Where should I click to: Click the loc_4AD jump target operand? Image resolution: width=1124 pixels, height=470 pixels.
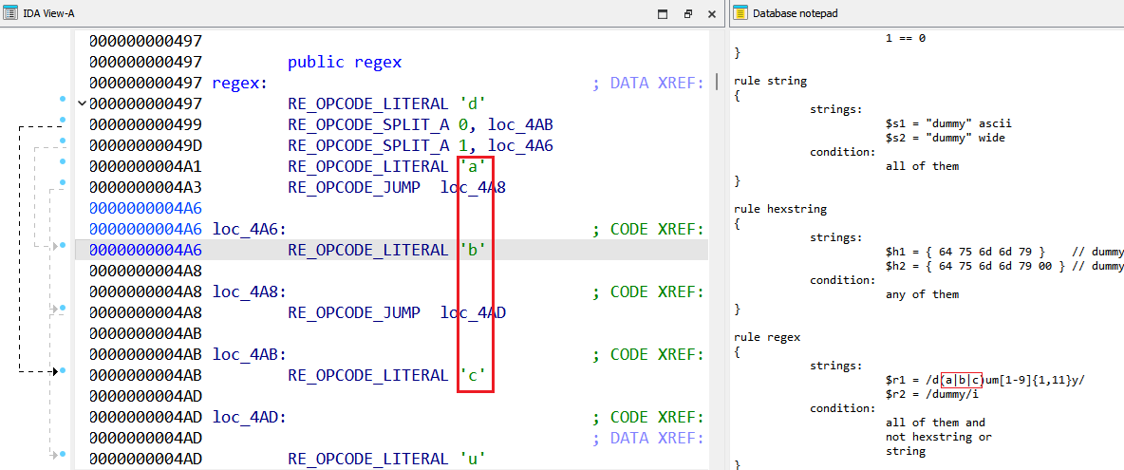point(473,312)
